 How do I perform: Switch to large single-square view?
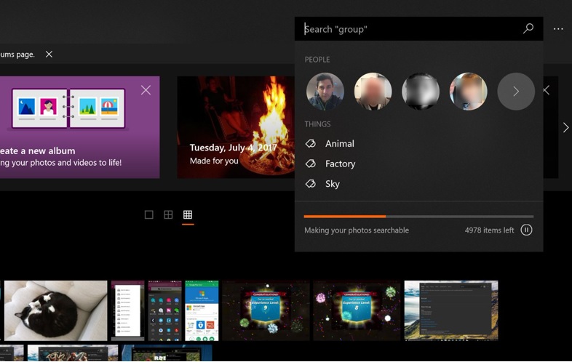tap(148, 215)
